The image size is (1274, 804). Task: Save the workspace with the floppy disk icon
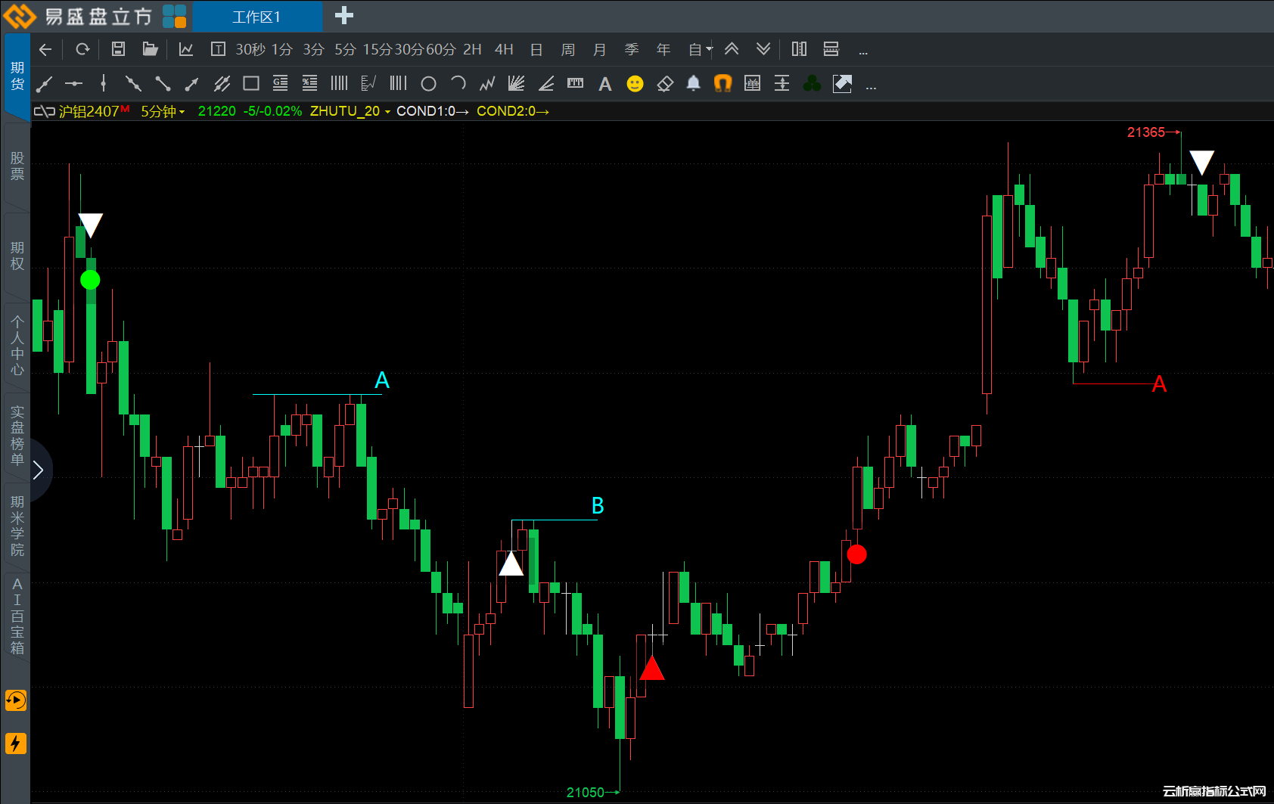pyautogui.click(x=118, y=49)
